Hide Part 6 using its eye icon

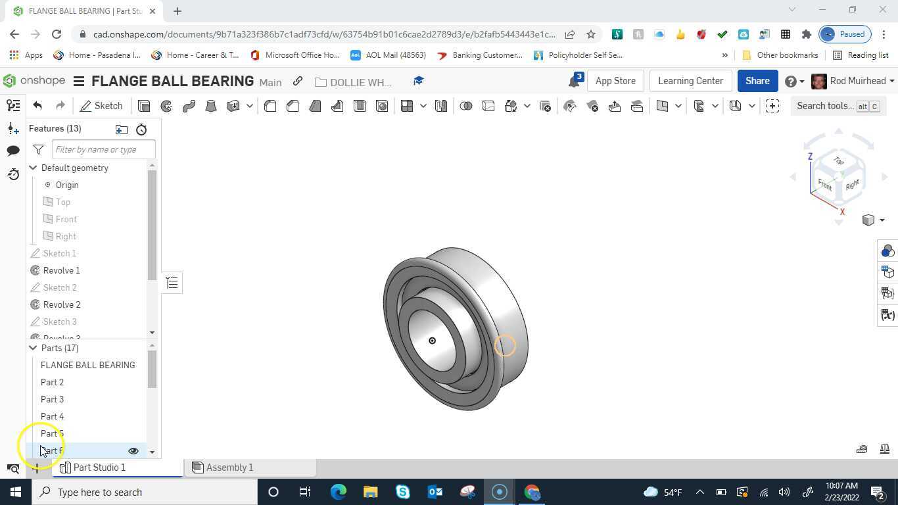[133, 450]
